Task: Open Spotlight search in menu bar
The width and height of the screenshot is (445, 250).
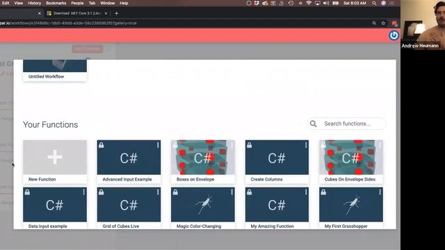Action: 374,3
